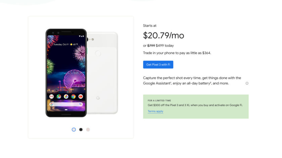Click the date and weather widget on phone
Image resolution: width=282 pixels, height=158 pixels.
(66, 44)
